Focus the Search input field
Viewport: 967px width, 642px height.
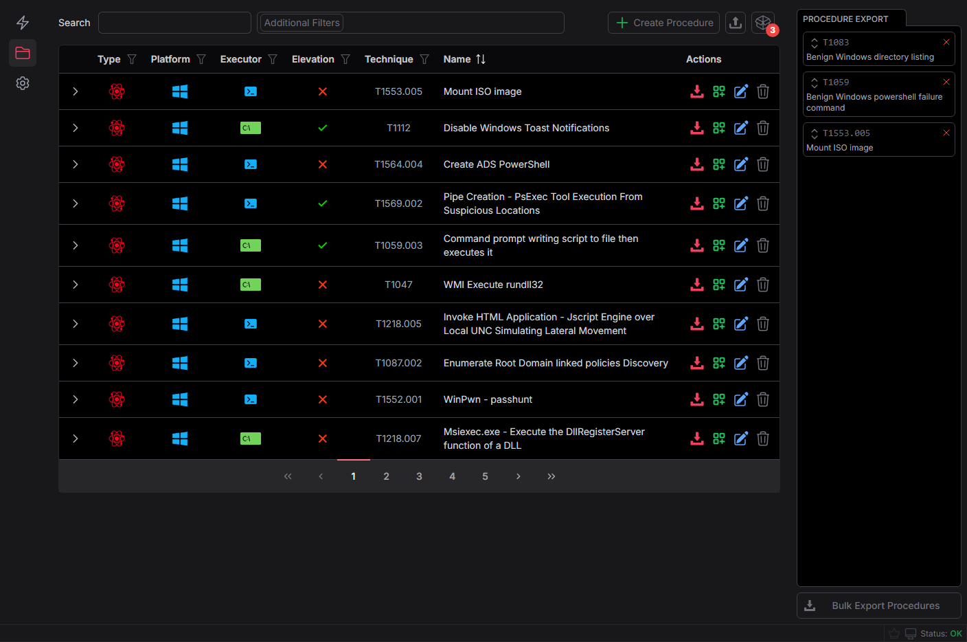tap(174, 23)
